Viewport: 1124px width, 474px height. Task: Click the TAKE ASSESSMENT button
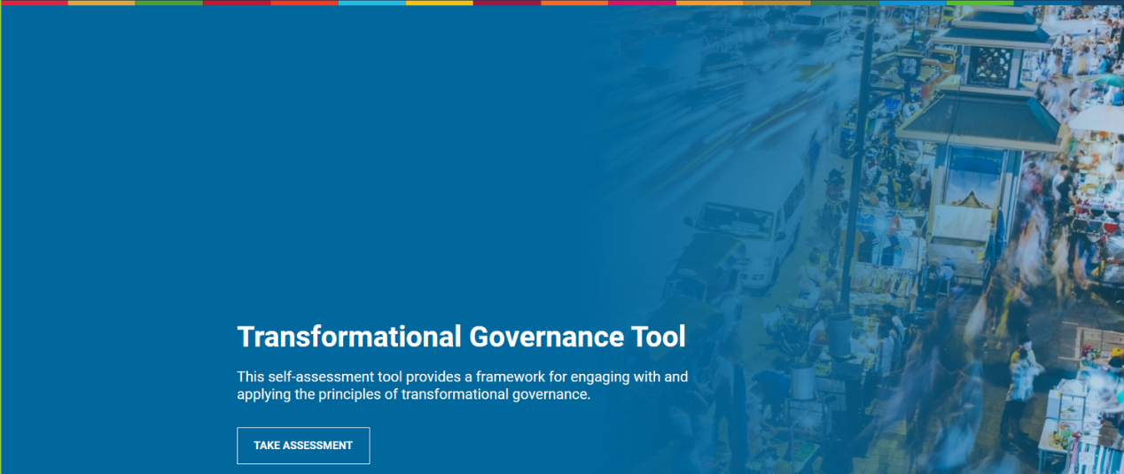point(303,446)
